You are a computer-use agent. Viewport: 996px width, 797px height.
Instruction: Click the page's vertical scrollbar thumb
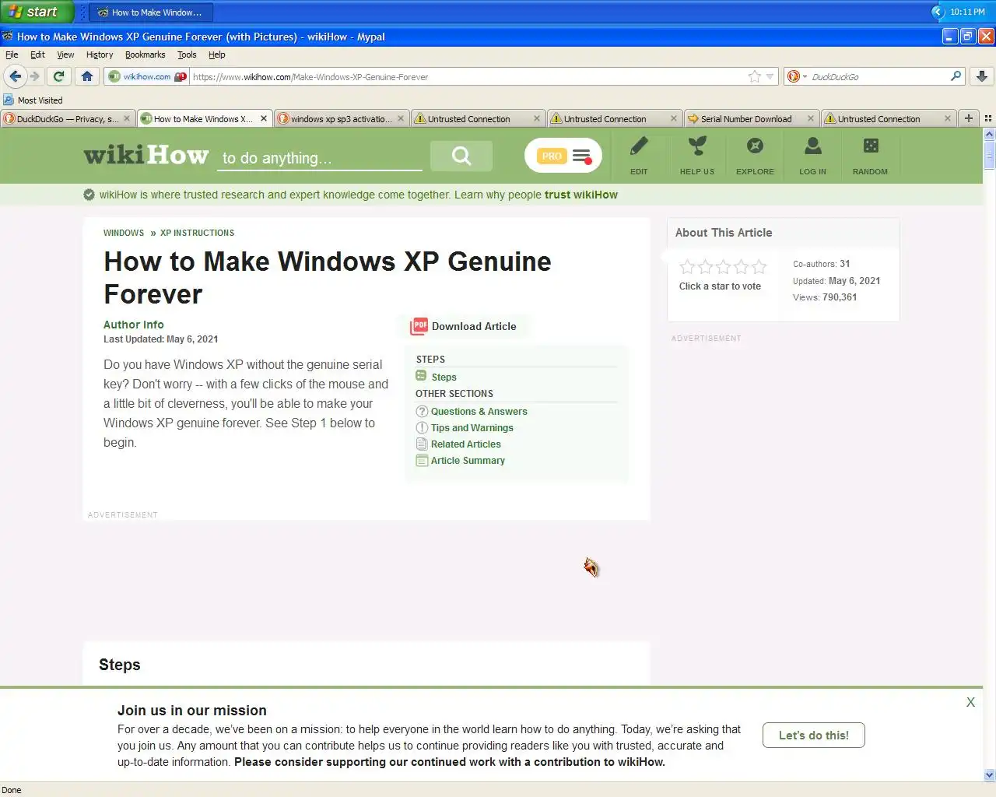990,155
